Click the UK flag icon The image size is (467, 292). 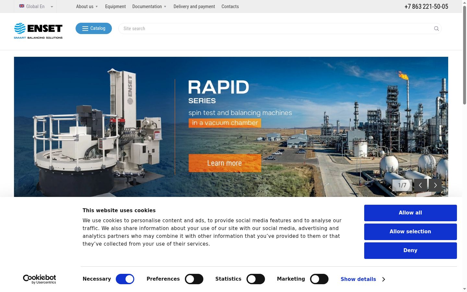pyautogui.click(x=22, y=6)
